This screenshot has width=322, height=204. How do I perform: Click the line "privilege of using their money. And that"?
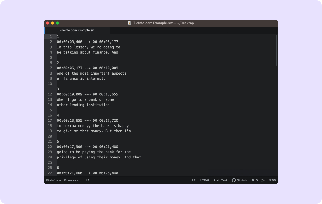(x=99, y=157)
